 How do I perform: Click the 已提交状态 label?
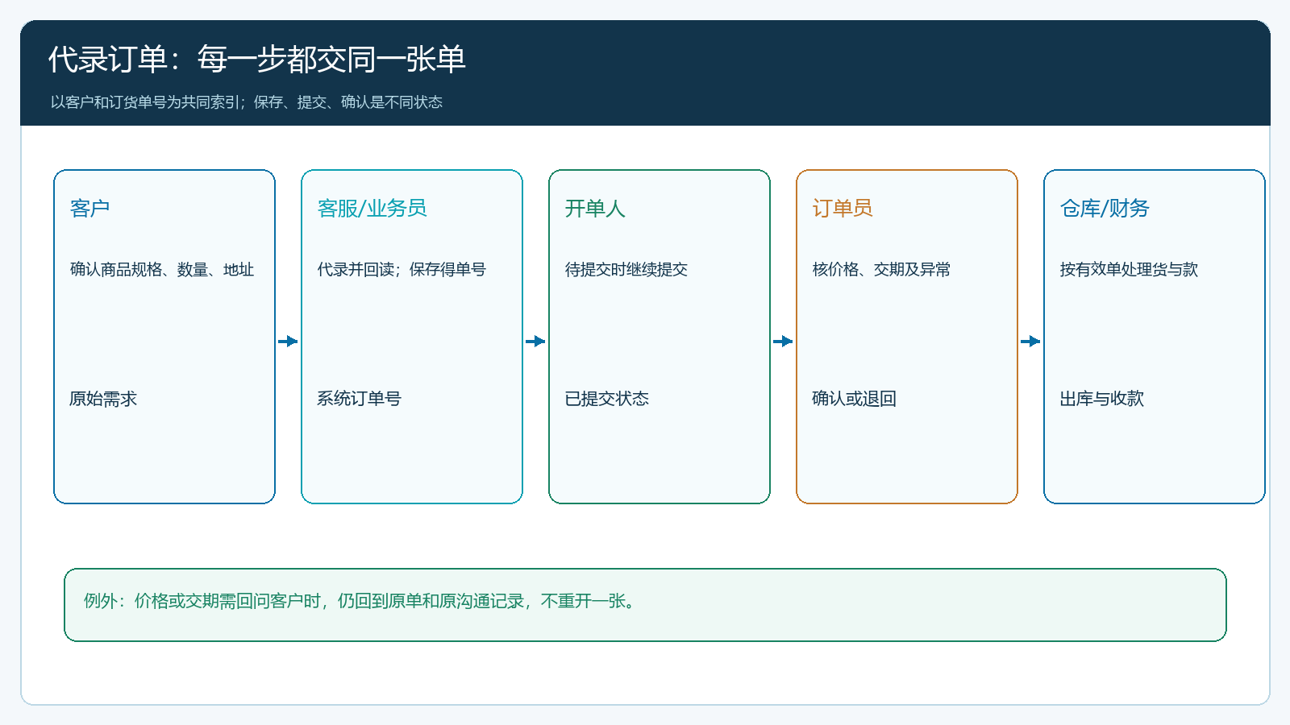click(x=606, y=399)
